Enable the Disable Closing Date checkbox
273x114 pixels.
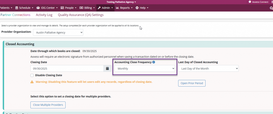point(32,75)
